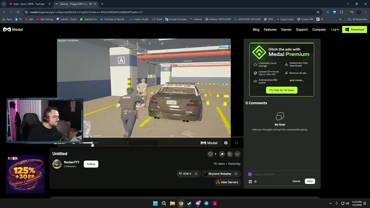The image size is (370, 208).
Task: Open the three-dot more options menu
Action: tap(237, 154)
